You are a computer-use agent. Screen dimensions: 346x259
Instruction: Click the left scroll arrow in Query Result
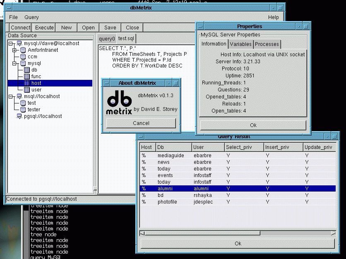(142, 233)
